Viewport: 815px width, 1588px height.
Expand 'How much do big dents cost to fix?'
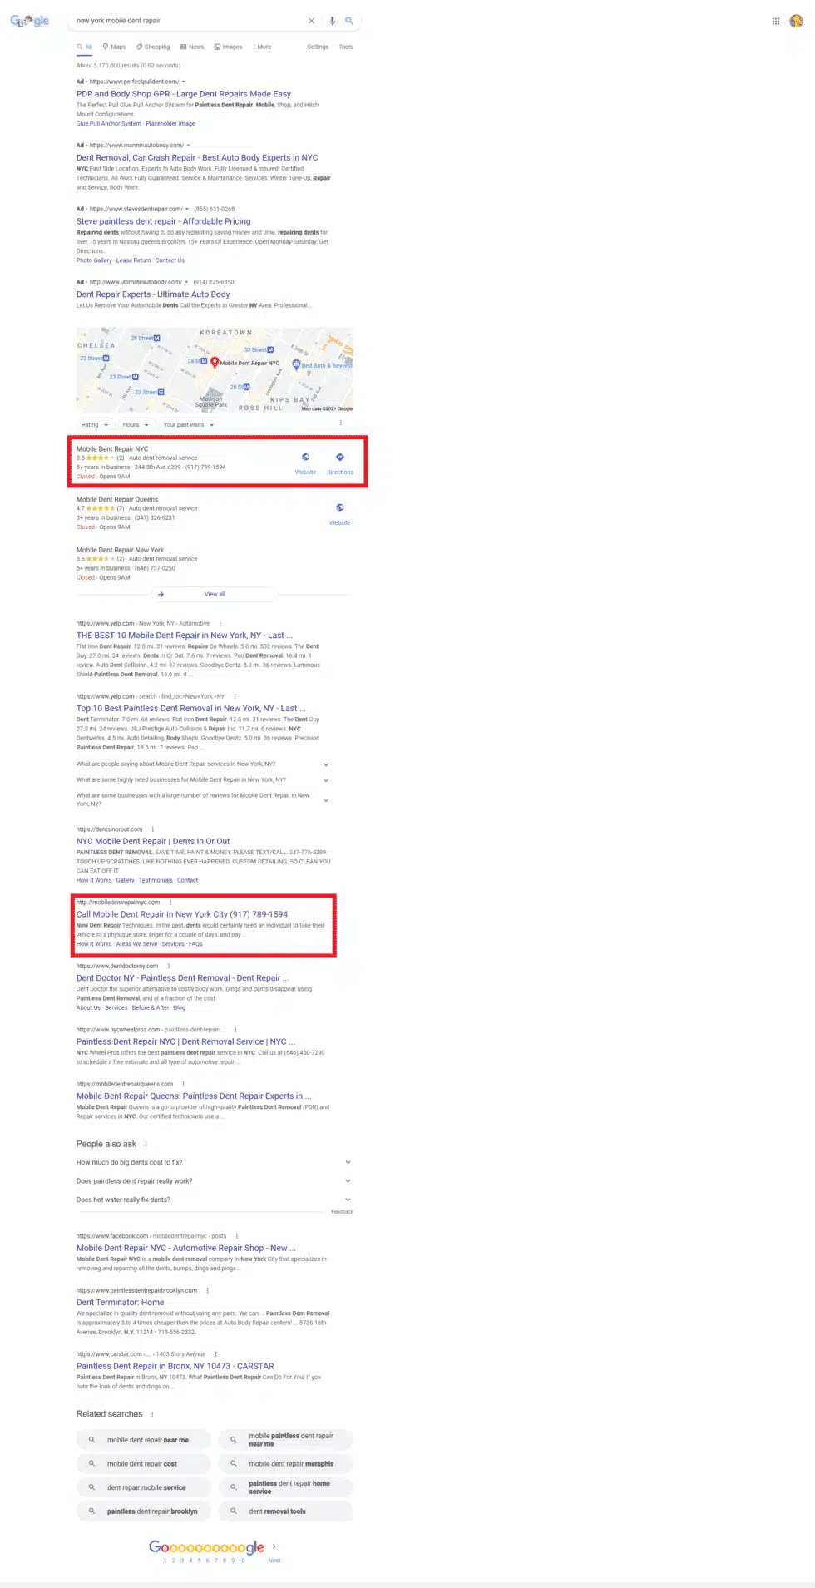[214, 1163]
